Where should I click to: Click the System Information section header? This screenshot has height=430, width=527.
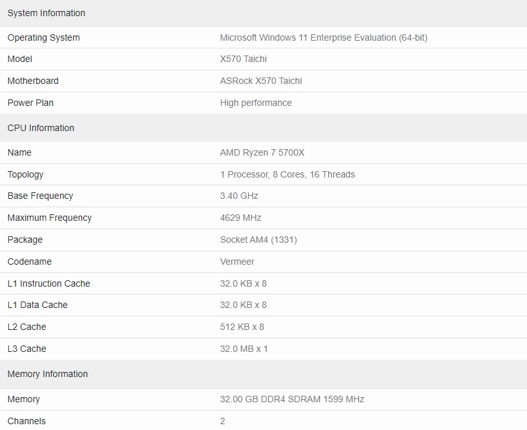pyautogui.click(x=46, y=13)
